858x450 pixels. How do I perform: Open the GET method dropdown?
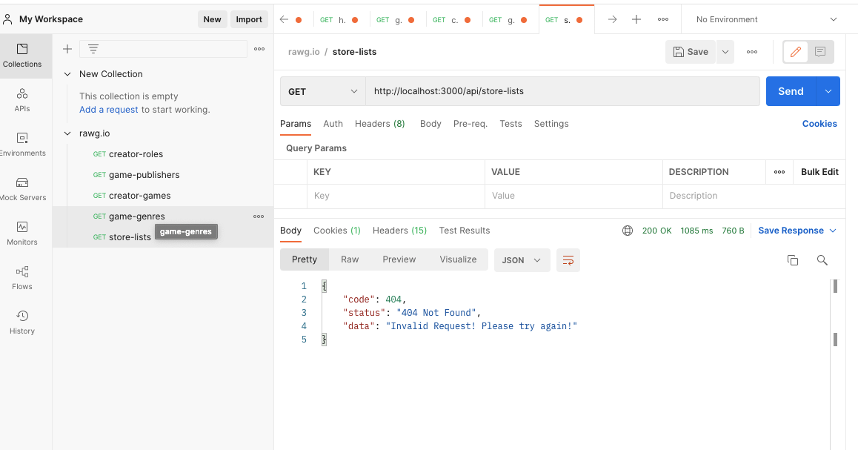tap(323, 91)
